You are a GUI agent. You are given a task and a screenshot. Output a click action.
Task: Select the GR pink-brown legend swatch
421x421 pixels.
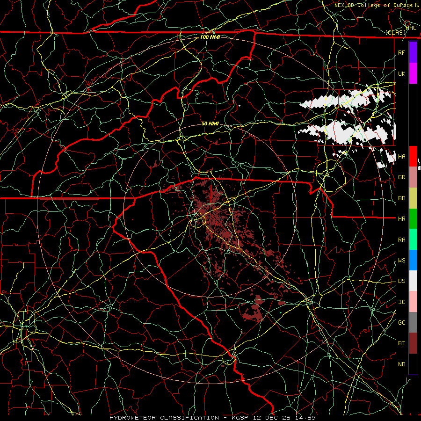[x=413, y=177]
